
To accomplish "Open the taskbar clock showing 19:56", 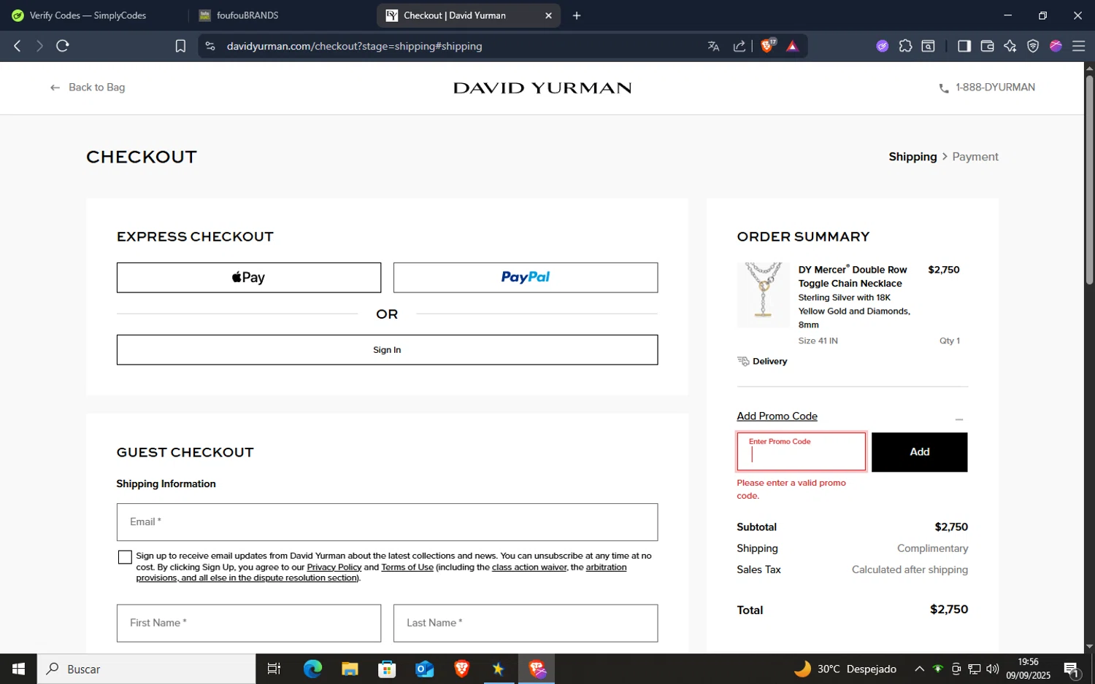I will (1028, 669).
